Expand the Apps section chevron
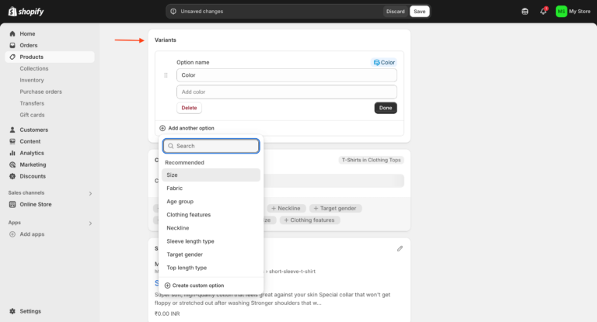Image resolution: width=597 pixels, height=322 pixels. click(x=90, y=223)
